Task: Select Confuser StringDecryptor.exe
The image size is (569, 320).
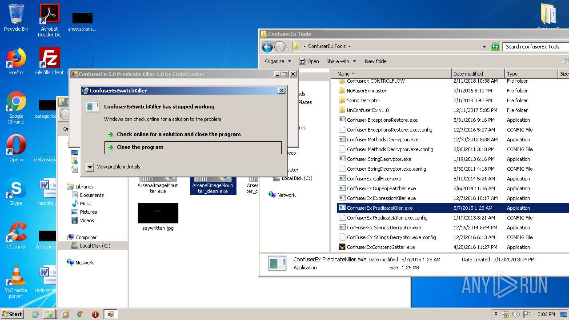Action: tap(375, 159)
